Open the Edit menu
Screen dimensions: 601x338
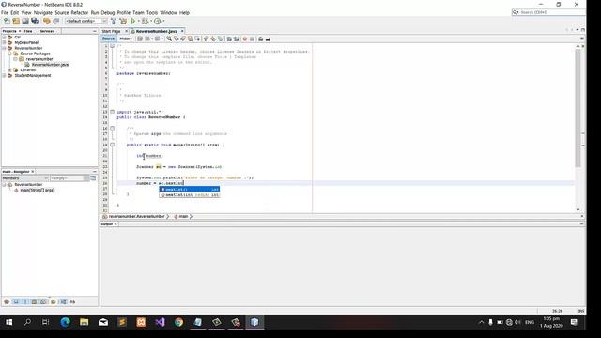pyautogui.click(x=15, y=12)
